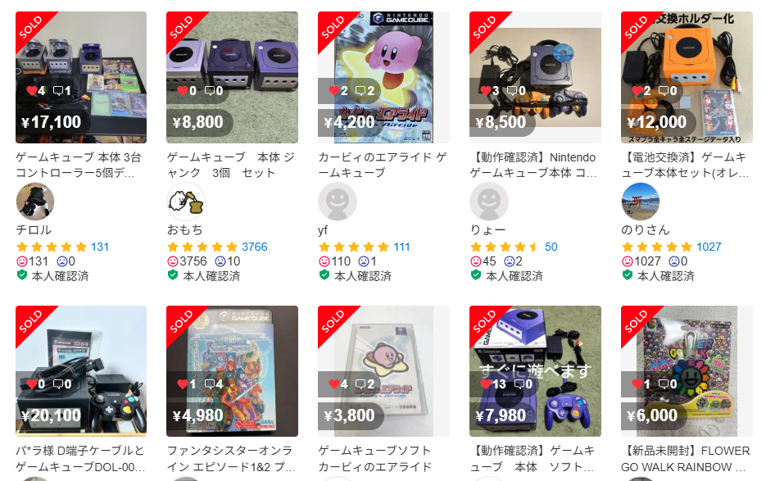Open the title ゲームキューブ 本体 ジャンク 3個 セット
Viewport: 766px width, 481px height.
point(230,165)
